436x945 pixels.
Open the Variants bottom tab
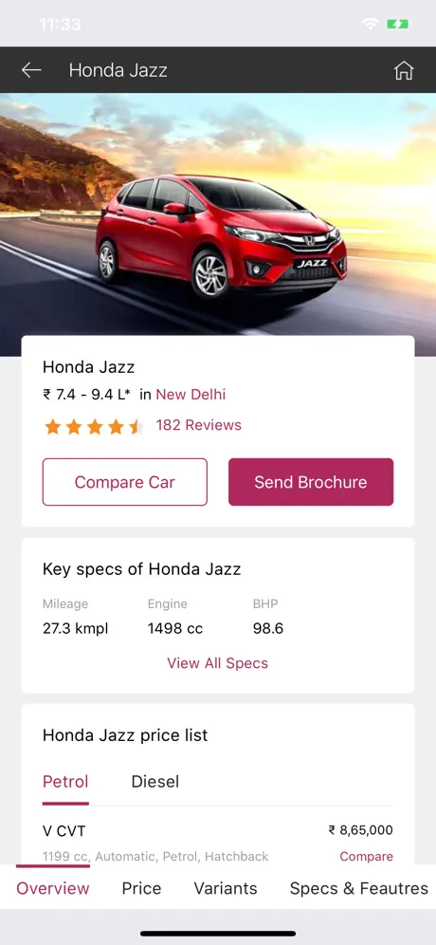pyautogui.click(x=226, y=888)
